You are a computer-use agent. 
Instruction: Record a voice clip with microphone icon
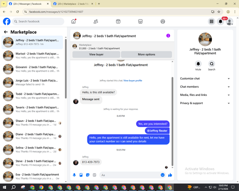pyautogui.click(x=74, y=175)
